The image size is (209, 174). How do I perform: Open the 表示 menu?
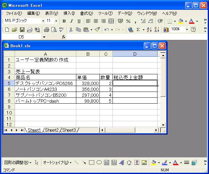[x=52, y=13]
